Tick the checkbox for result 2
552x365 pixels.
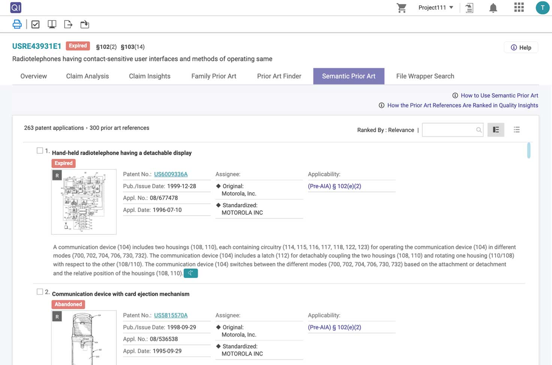point(40,292)
